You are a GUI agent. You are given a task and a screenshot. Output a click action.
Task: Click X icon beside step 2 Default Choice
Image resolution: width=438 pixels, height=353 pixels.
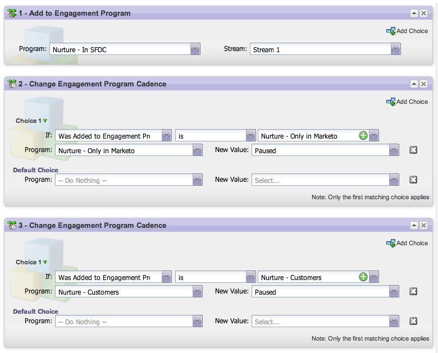(x=413, y=180)
